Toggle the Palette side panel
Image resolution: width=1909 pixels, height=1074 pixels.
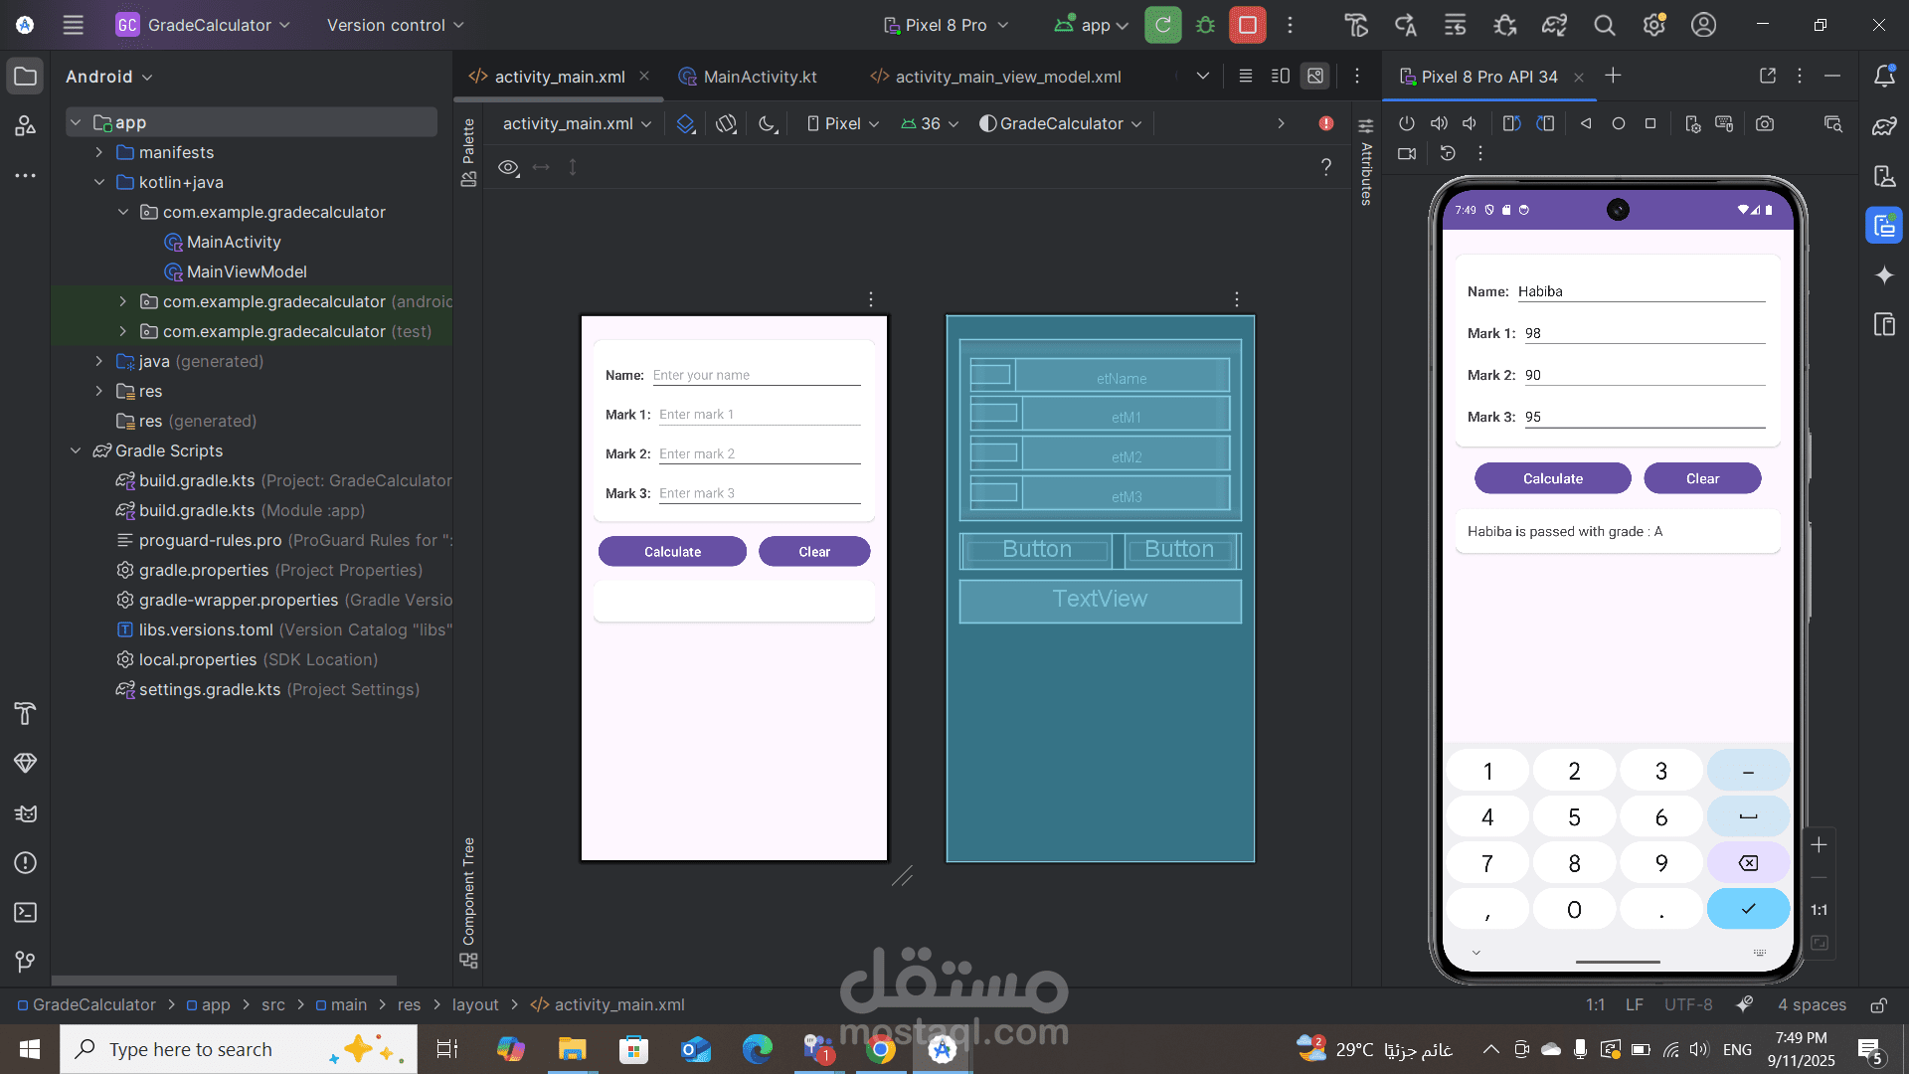468,152
